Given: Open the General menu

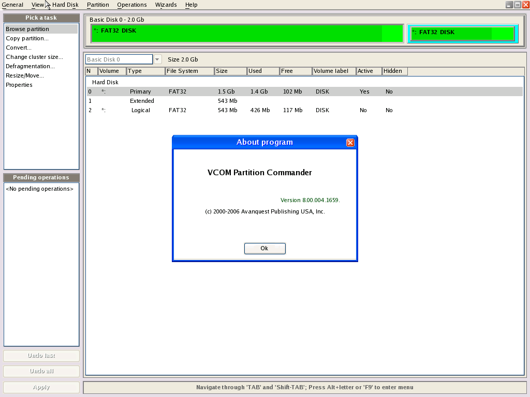Looking at the screenshot, I should click(12, 5).
